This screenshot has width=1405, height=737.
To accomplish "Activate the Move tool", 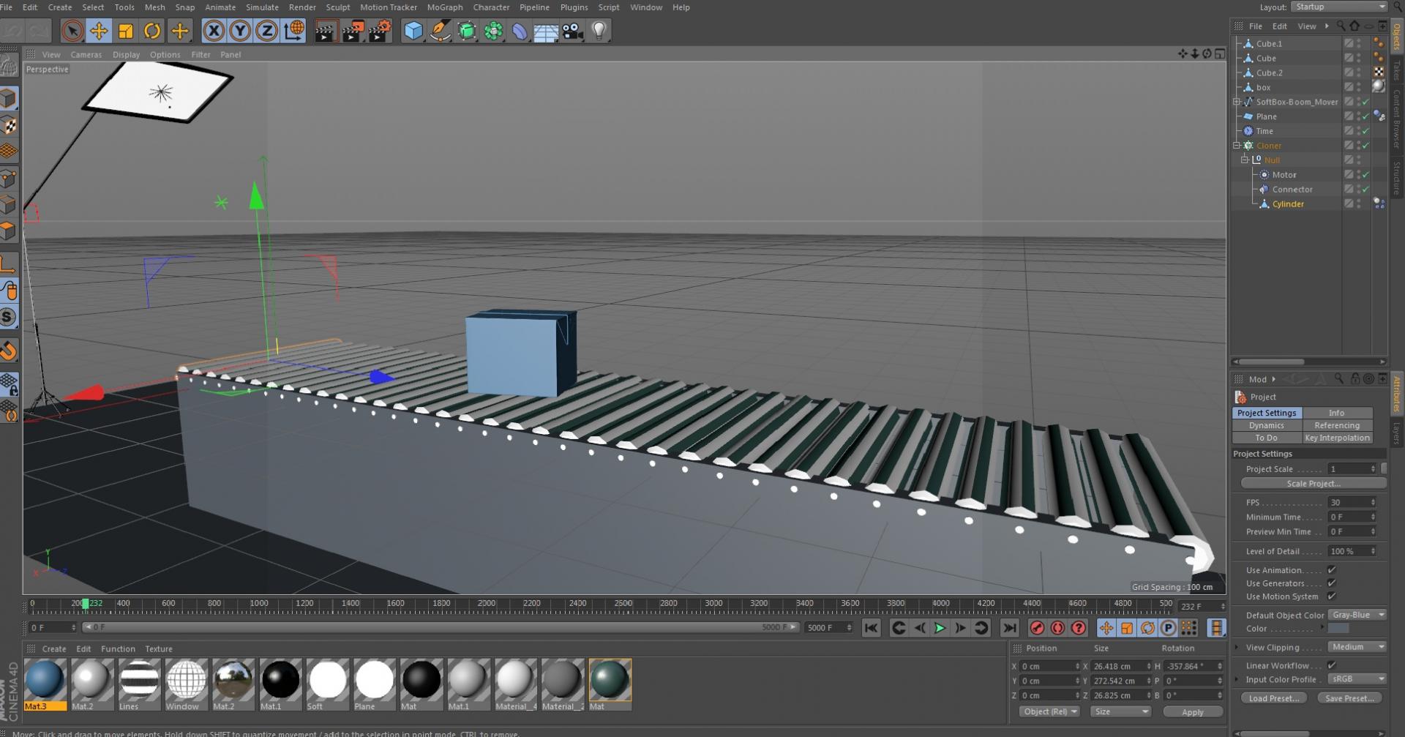I will (99, 31).
